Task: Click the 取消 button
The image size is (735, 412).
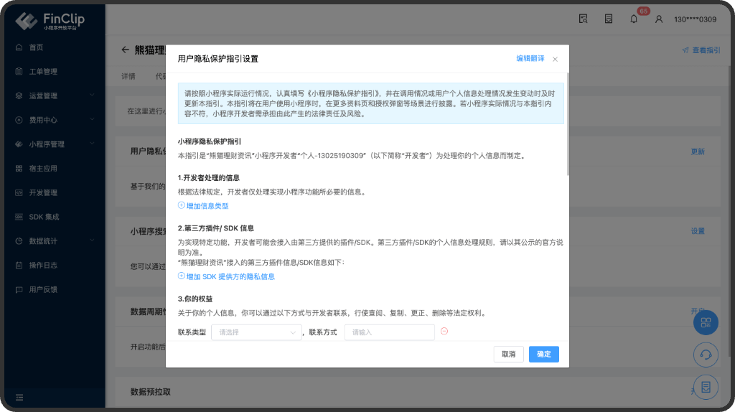Action: click(508, 355)
